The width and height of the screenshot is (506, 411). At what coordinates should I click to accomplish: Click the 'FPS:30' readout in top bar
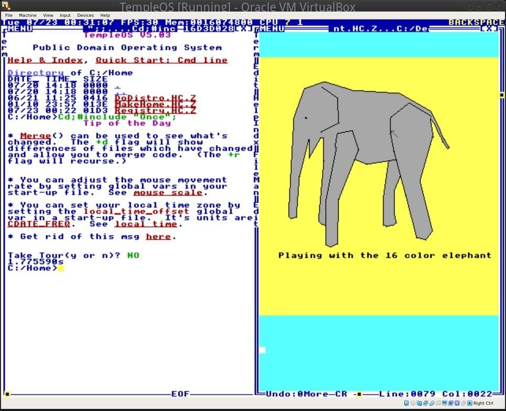(140, 22)
